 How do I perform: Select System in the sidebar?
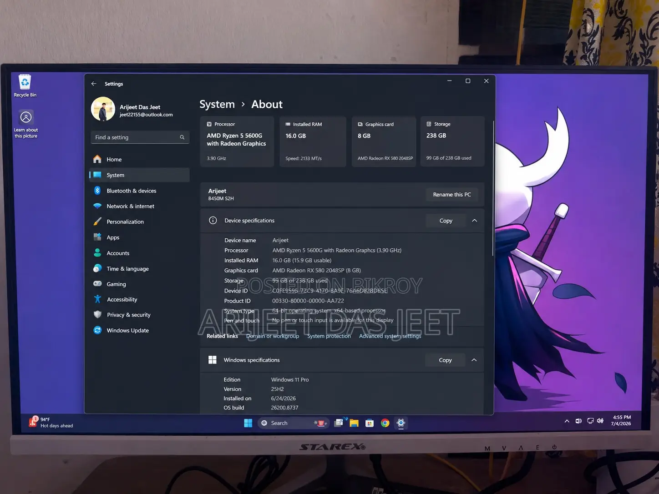tap(139, 175)
